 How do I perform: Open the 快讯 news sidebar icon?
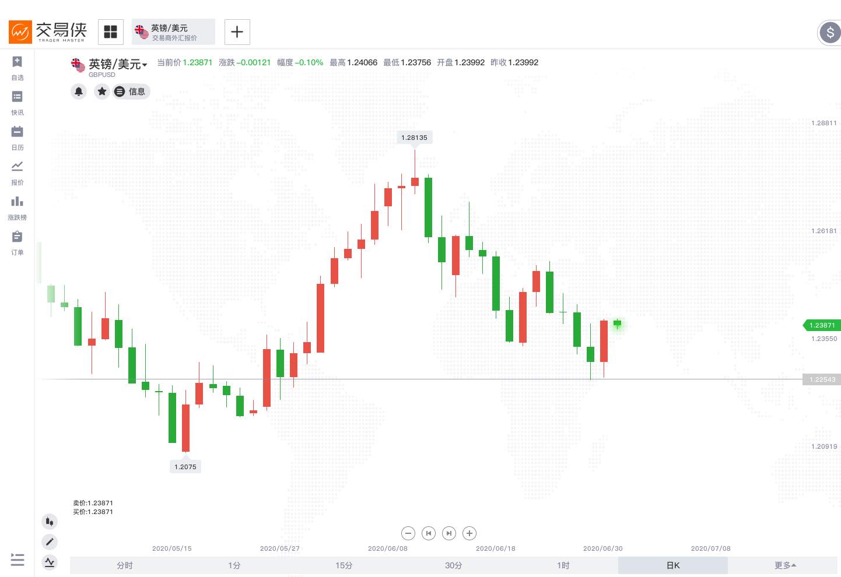tap(17, 97)
